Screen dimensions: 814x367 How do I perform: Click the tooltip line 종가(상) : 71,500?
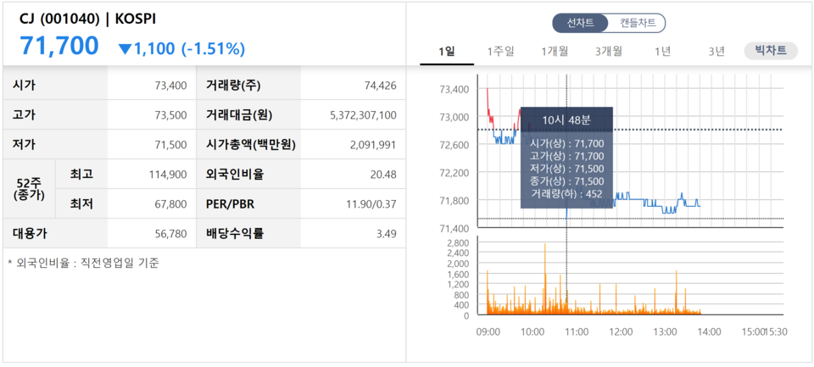coord(566,181)
